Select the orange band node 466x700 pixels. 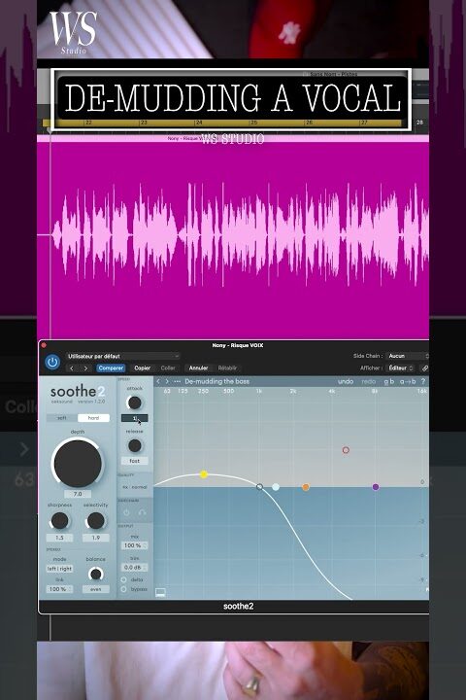tap(306, 487)
